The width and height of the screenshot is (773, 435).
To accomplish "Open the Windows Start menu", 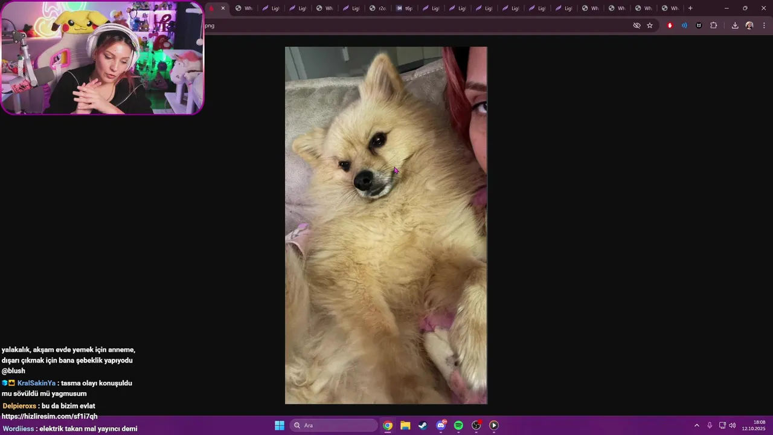I will [x=280, y=425].
